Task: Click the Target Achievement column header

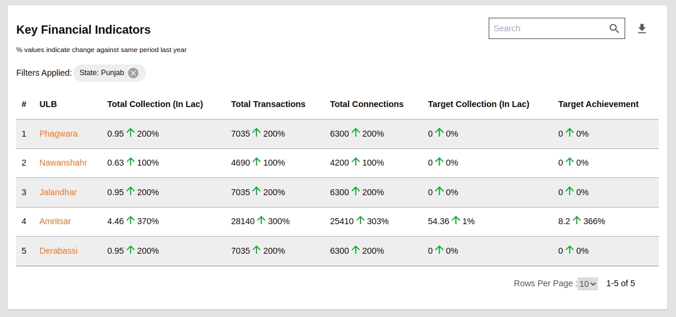Action: (x=598, y=104)
